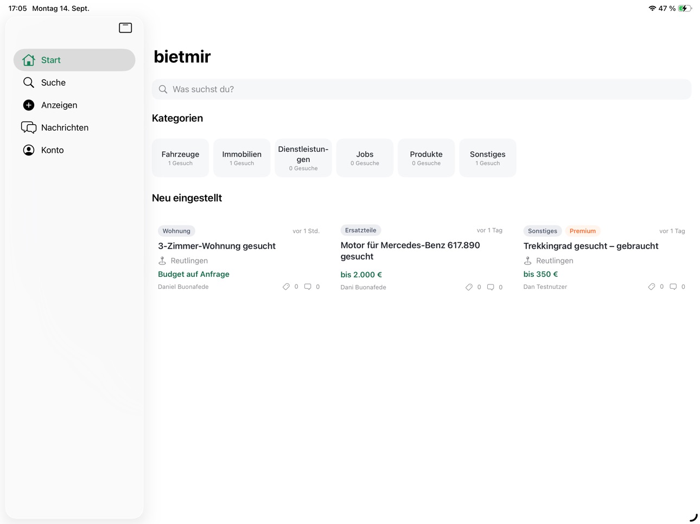
Task: Click author name Dan Testnutzer
Action: point(545,287)
